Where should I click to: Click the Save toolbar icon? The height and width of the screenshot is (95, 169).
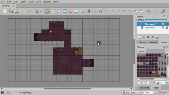[17, 11]
